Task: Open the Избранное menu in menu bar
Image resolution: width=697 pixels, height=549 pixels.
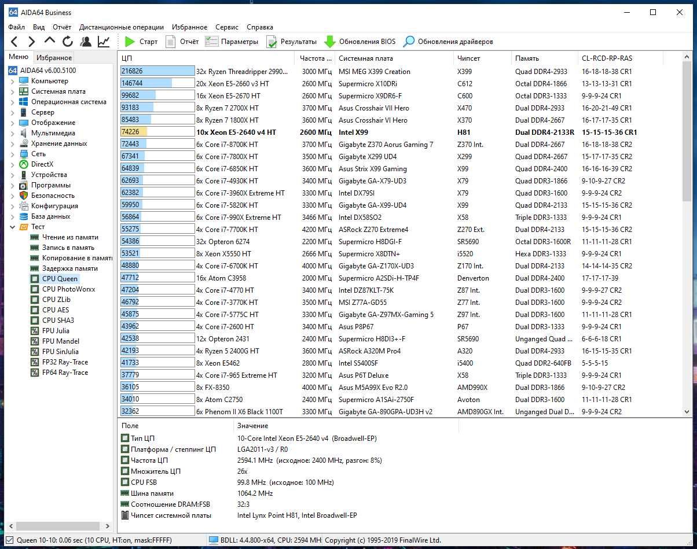Action: point(189,27)
